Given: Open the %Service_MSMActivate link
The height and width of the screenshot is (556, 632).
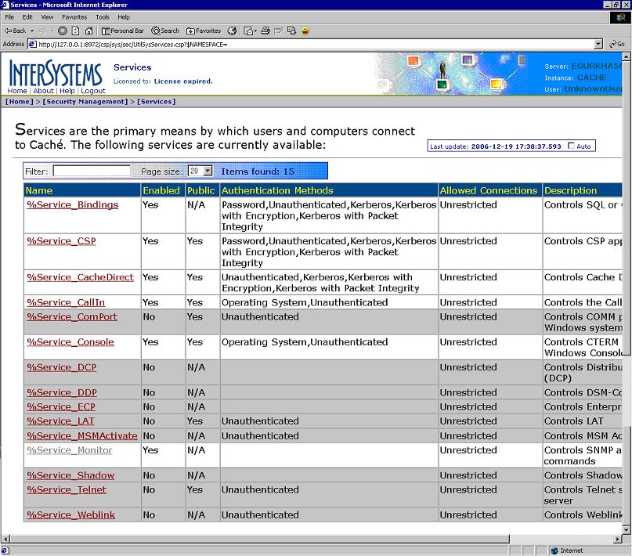Looking at the screenshot, I should click(x=82, y=435).
